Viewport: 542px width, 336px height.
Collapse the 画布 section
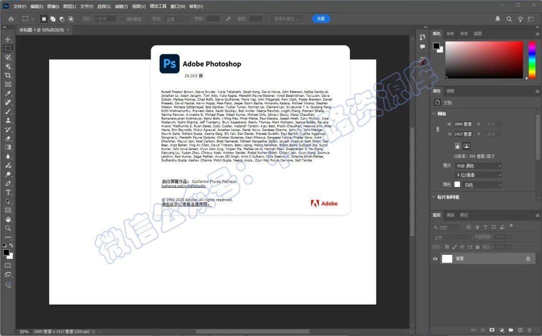tap(434, 114)
